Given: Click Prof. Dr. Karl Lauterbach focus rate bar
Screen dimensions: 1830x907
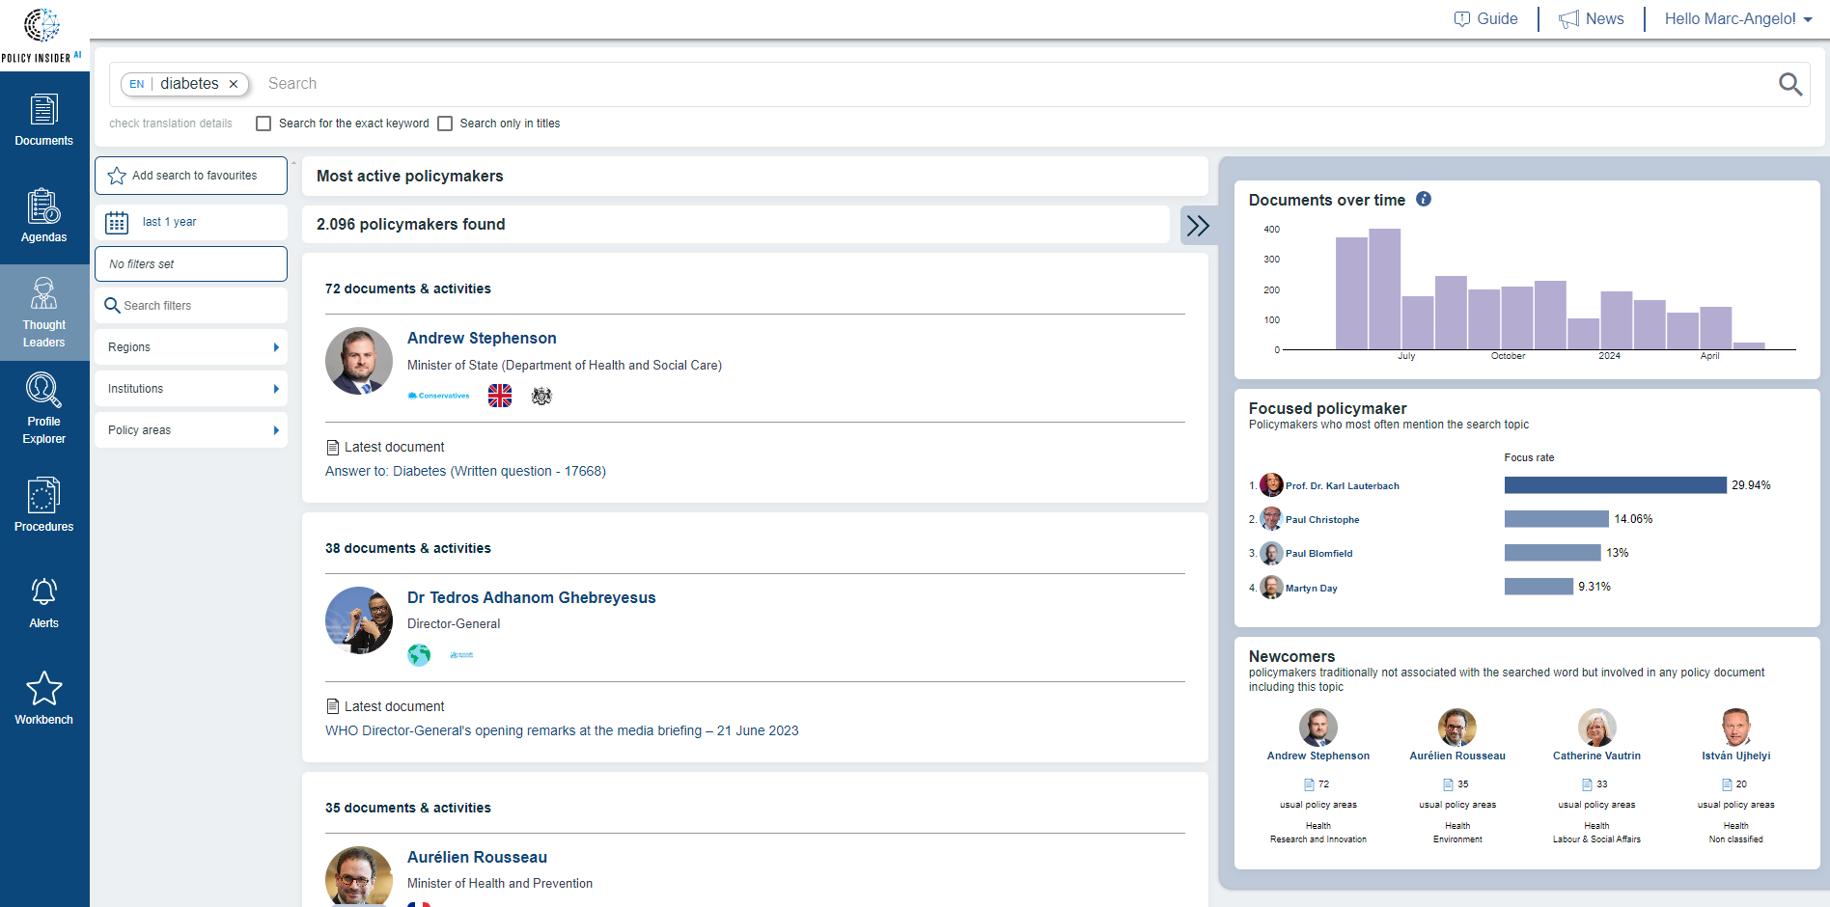Looking at the screenshot, I should [1615, 485].
